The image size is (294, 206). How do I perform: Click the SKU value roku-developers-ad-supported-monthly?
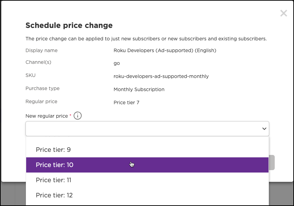(x=161, y=76)
